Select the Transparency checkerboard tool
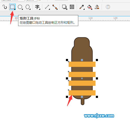This screenshot has width=130, height=125. [72, 7]
